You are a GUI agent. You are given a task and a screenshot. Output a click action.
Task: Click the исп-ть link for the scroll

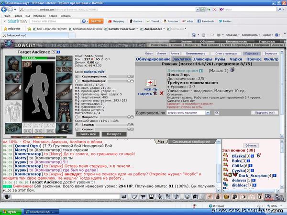tap(151, 89)
